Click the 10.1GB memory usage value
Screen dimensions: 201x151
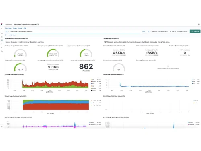click(x=53, y=67)
